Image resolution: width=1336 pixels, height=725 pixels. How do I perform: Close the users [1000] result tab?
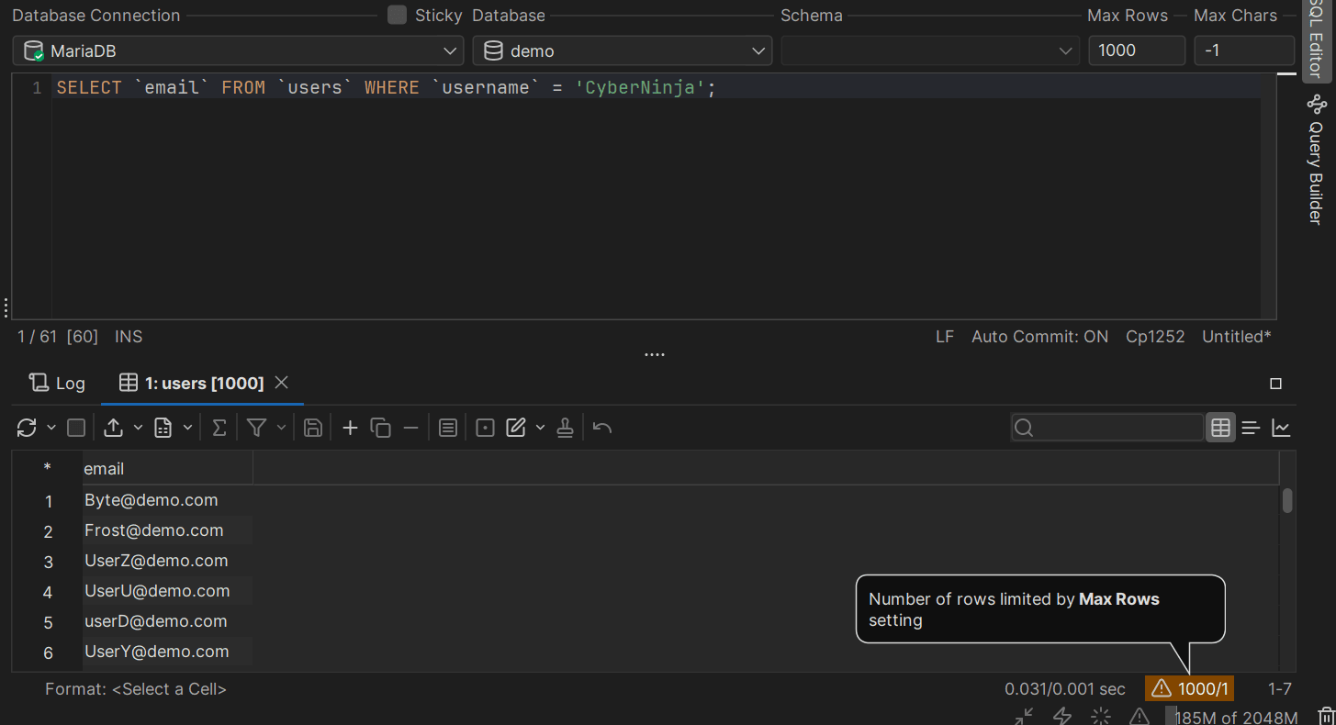point(282,382)
